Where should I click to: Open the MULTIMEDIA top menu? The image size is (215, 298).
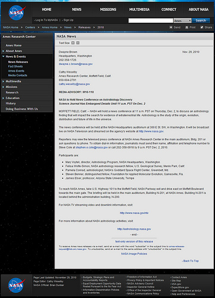coord(139,10)
